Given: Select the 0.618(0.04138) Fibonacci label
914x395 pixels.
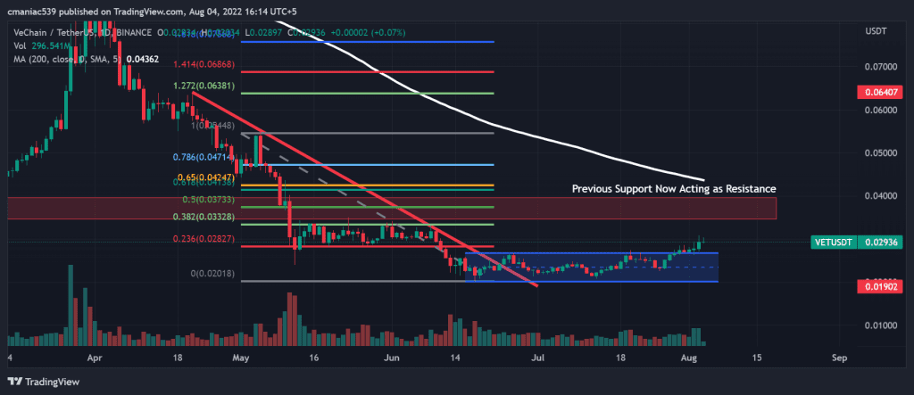Looking at the screenshot, I should pyautogui.click(x=204, y=183).
